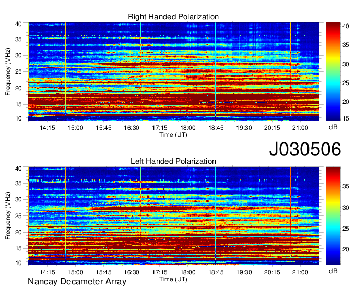The image size is (355, 288).
Task: Click 40 MHz frequency tick, Right Handed plot
Action: (18, 24)
